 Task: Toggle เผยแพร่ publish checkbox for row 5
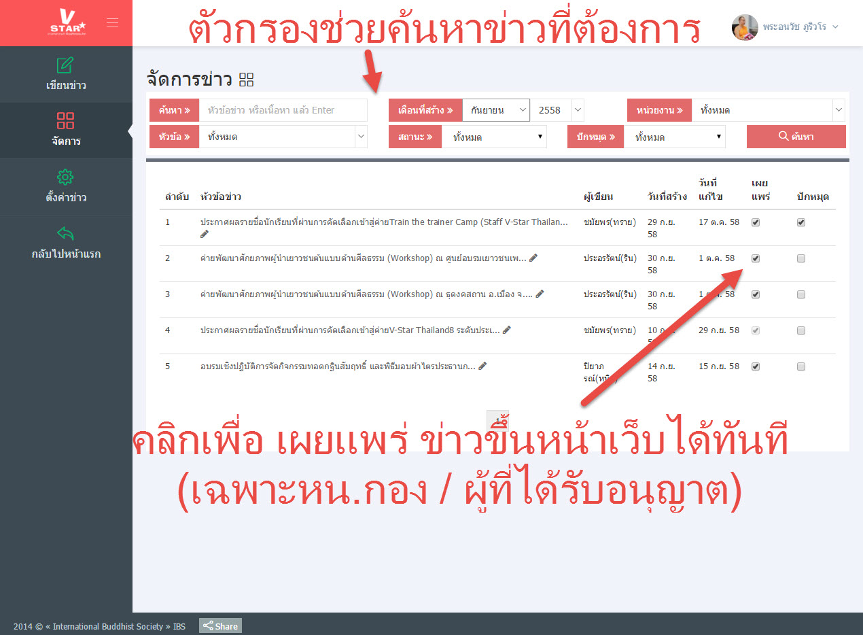coord(756,366)
